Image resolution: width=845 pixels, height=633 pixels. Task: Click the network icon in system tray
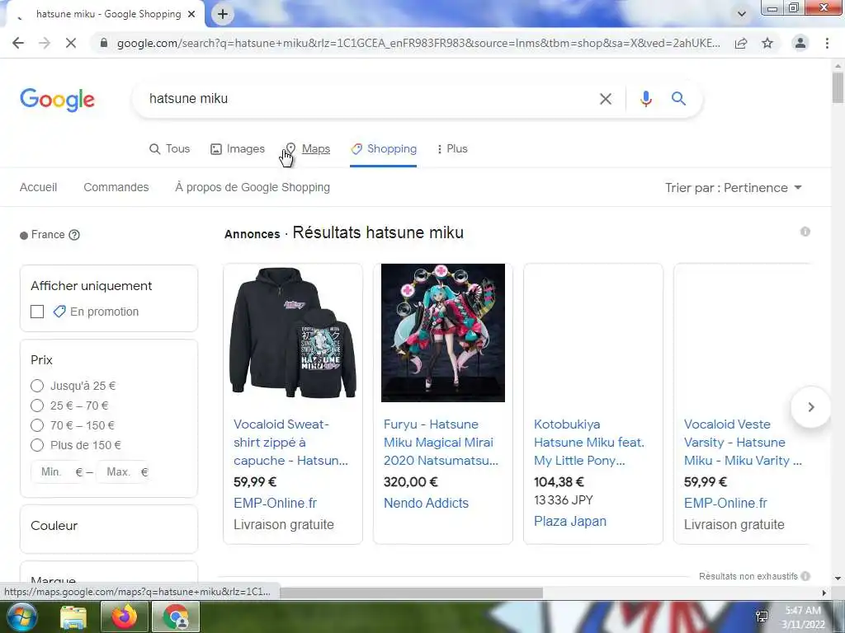pos(762,617)
